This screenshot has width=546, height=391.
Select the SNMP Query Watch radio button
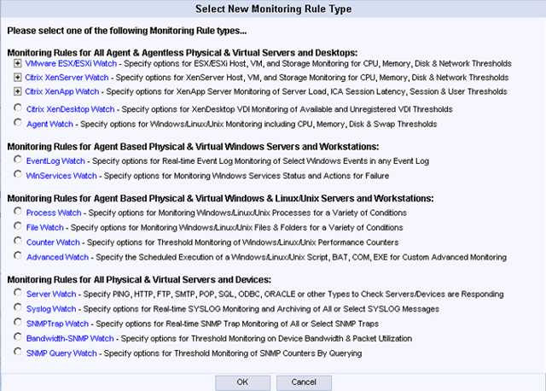pos(18,352)
